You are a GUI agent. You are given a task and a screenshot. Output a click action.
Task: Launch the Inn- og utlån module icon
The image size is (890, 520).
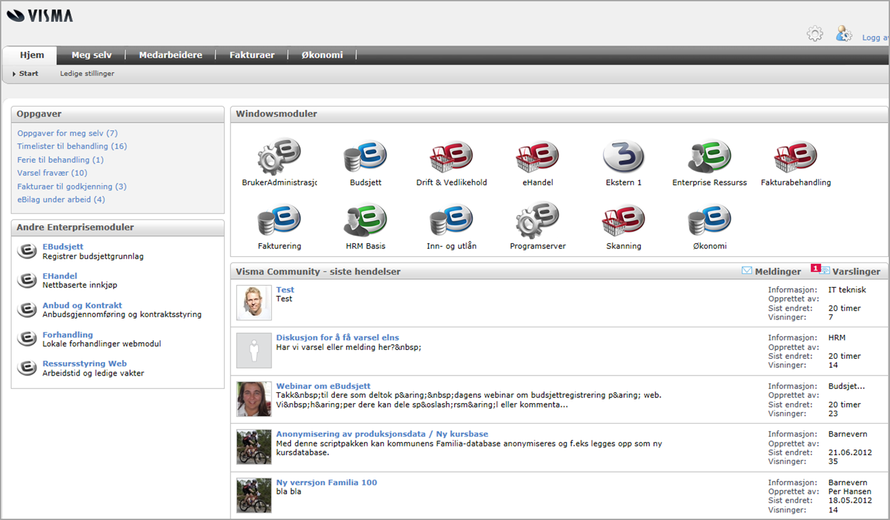click(x=451, y=220)
